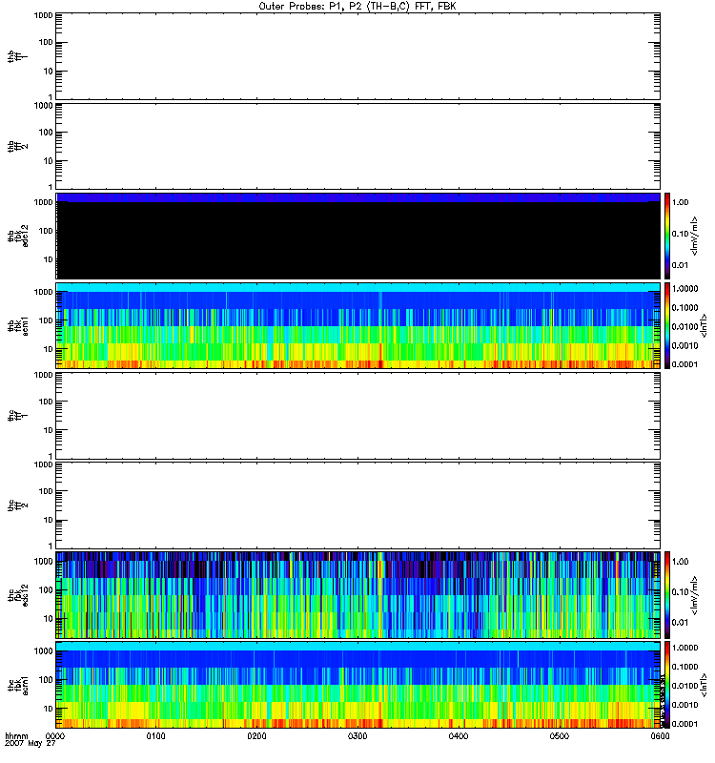Click the thc fbk edc12 color bar
Viewport: 715px width, 763px height.
[667, 594]
